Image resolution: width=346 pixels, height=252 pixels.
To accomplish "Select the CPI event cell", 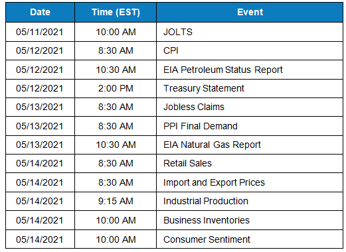I will (250, 50).
